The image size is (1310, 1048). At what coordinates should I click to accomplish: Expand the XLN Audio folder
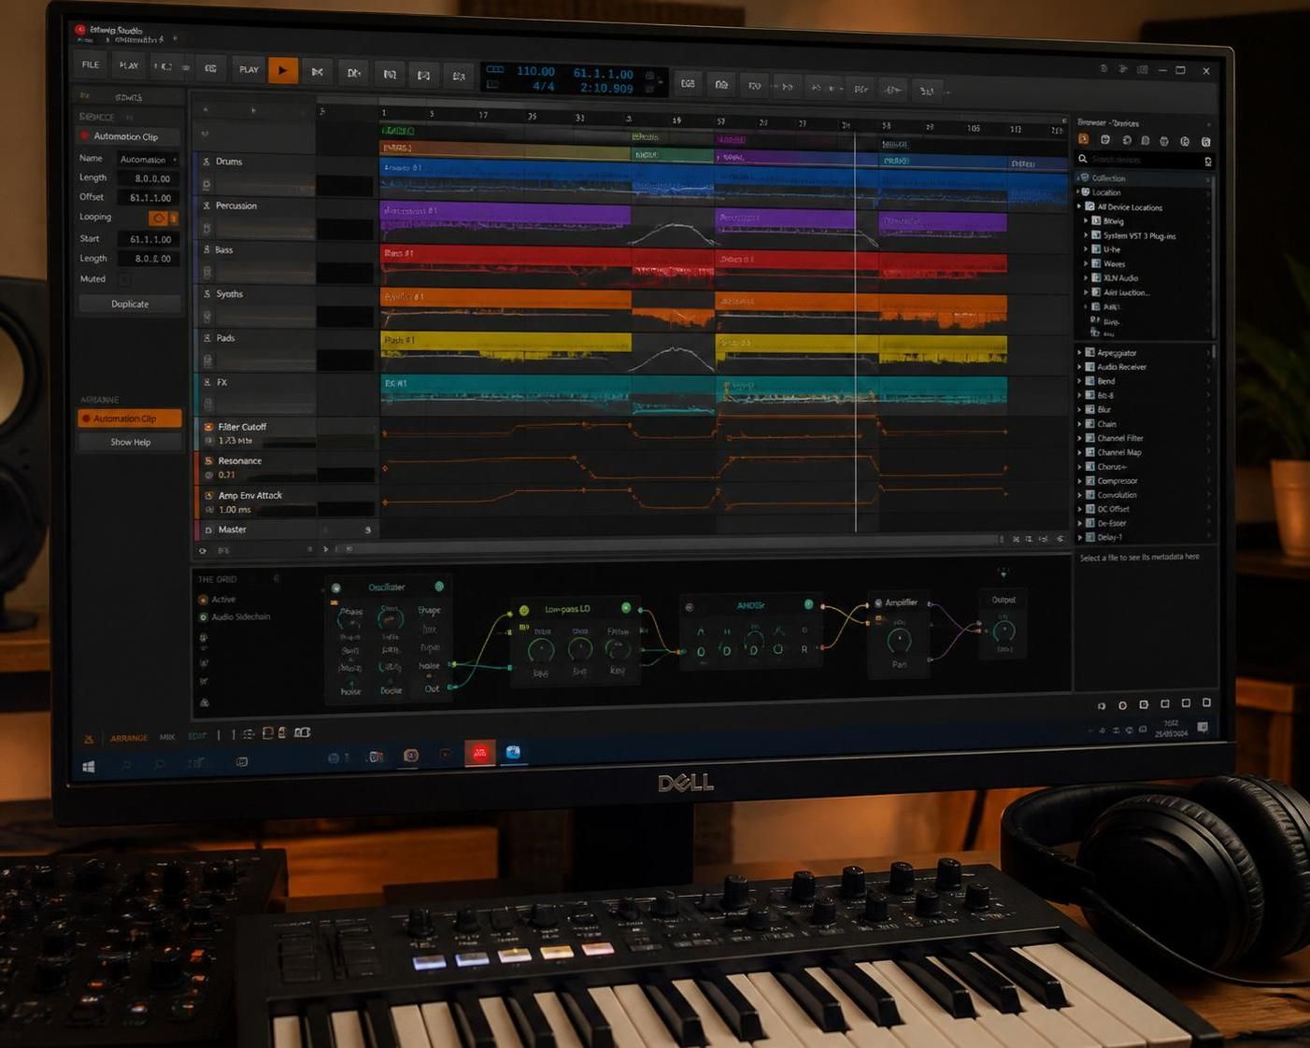click(x=1087, y=277)
